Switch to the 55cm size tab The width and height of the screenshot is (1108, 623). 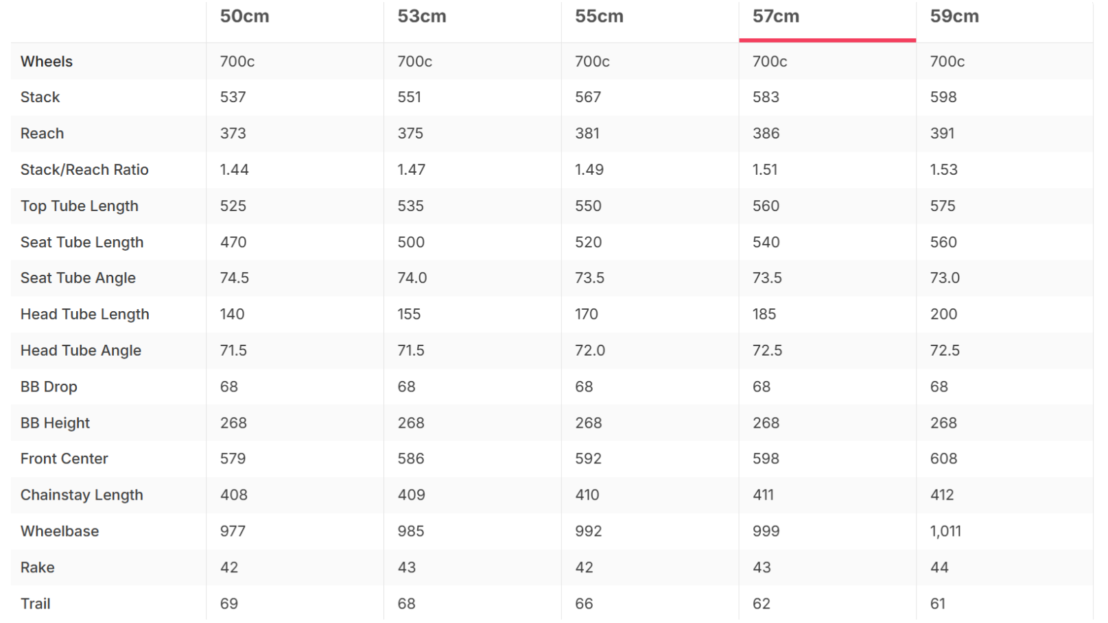coord(600,16)
